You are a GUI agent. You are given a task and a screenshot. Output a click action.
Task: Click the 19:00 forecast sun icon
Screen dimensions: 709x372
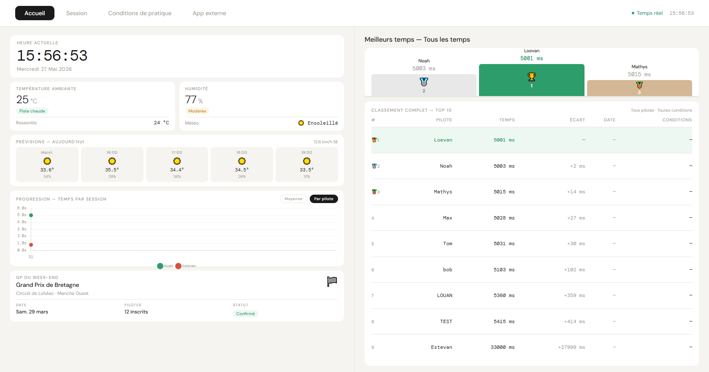point(307,161)
